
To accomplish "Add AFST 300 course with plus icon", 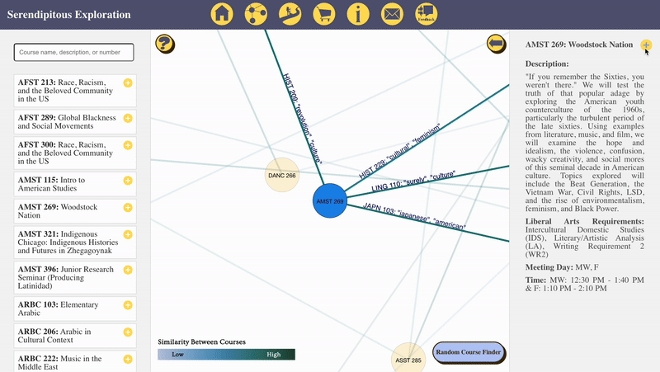I will pos(128,145).
